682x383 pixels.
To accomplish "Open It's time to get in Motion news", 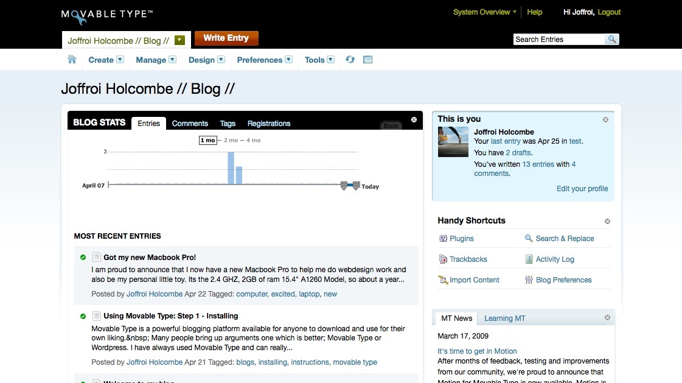I will click(477, 351).
